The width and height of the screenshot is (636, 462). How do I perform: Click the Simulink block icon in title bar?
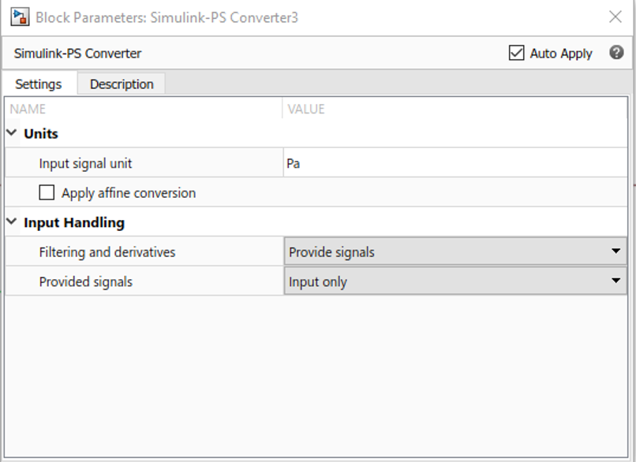pos(19,17)
